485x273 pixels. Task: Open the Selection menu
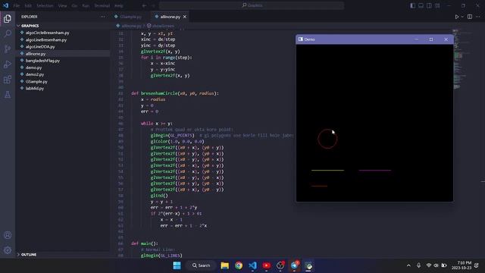click(x=45, y=5)
